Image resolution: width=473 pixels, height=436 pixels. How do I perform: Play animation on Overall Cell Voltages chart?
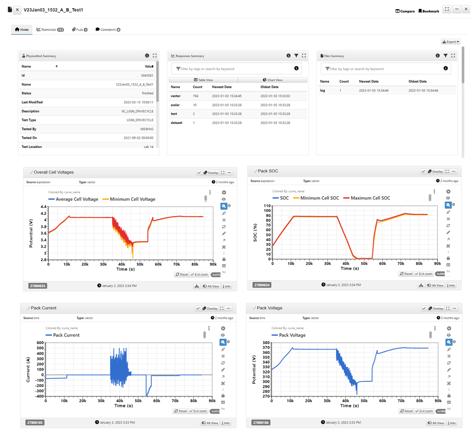224,192
